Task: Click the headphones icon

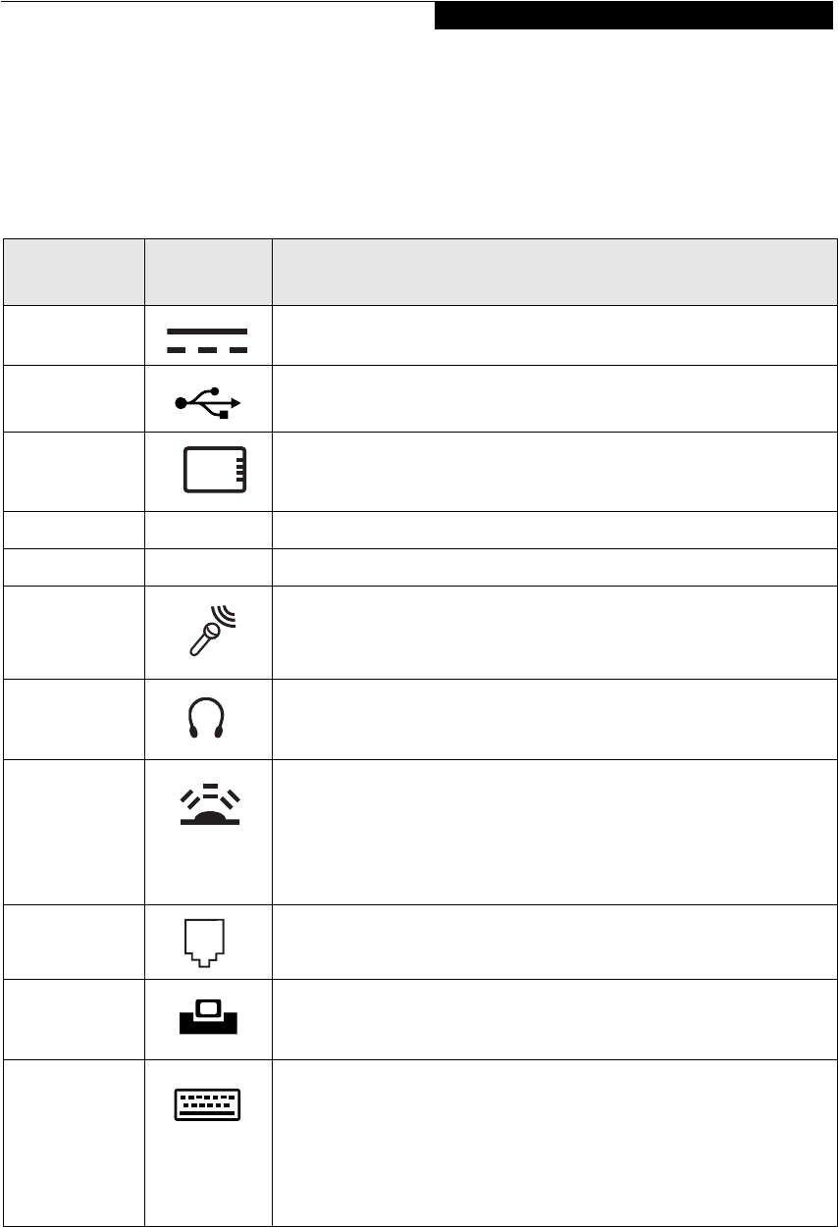Action: pos(207,719)
